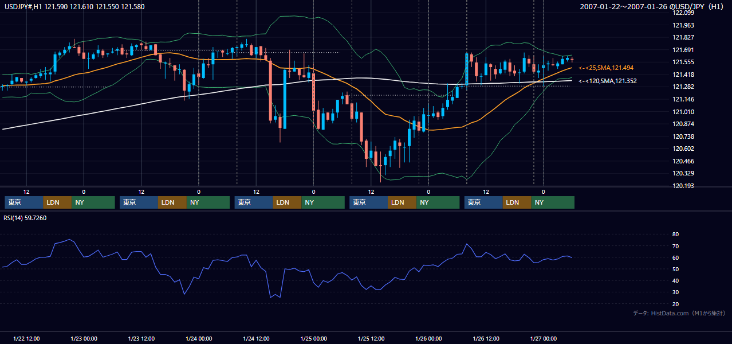The height and width of the screenshot is (344, 732).
Task: Click the 1/23 00:00 time axis label
Action: 84,338
